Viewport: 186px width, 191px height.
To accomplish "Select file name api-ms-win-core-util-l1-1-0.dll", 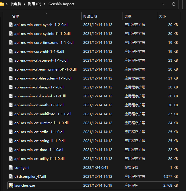I will click(x=39, y=52).
